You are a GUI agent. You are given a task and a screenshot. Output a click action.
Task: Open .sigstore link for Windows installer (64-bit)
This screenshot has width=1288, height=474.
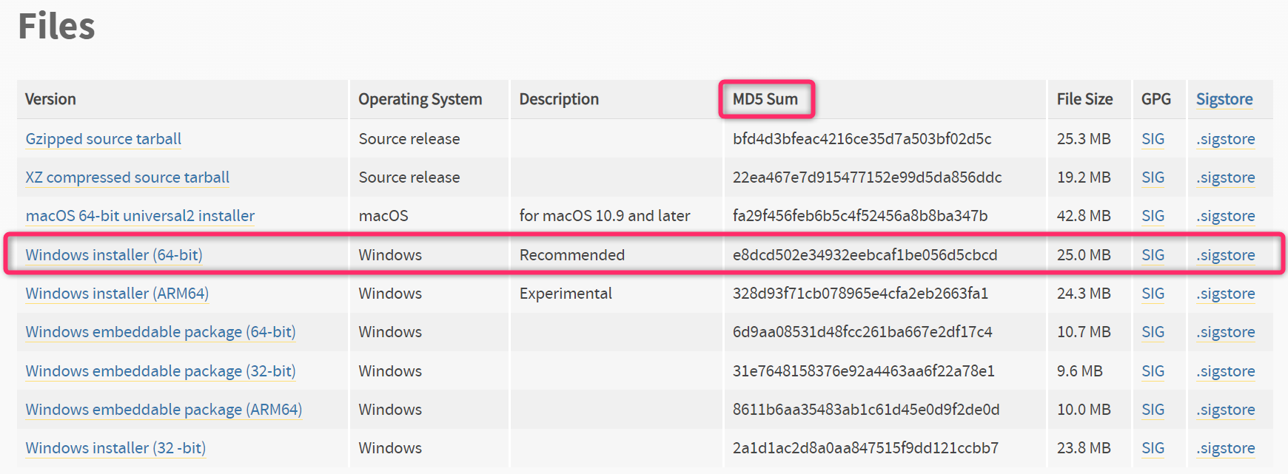pos(1226,255)
